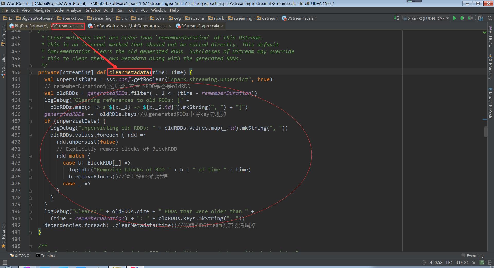Viewport: 494px width, 268px height.
Task: Open the Maven Projects tool window
Action: [x=490, y=103]
